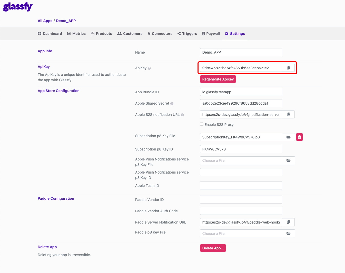345x273 pixels.
Task: Click the ApiKey text field
Action: coord(241,68)
